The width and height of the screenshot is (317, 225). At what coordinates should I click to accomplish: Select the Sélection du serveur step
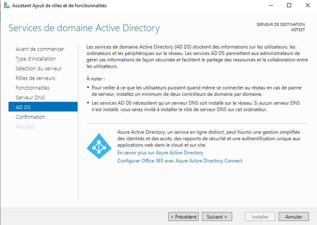[x=39, y=68]
